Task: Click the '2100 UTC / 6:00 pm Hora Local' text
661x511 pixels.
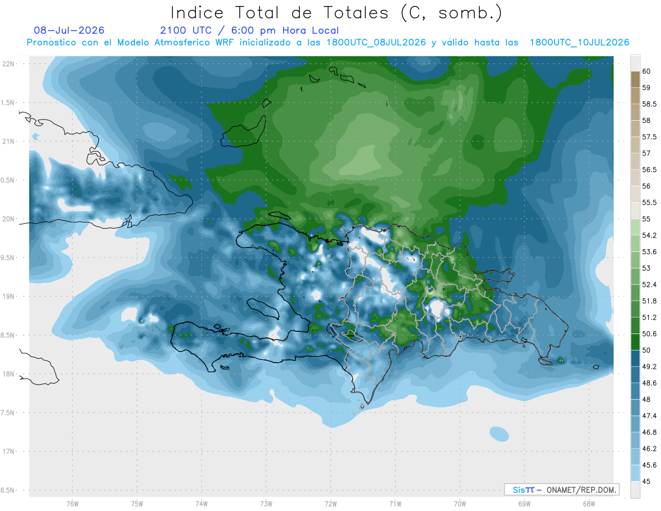Action: 250,30
